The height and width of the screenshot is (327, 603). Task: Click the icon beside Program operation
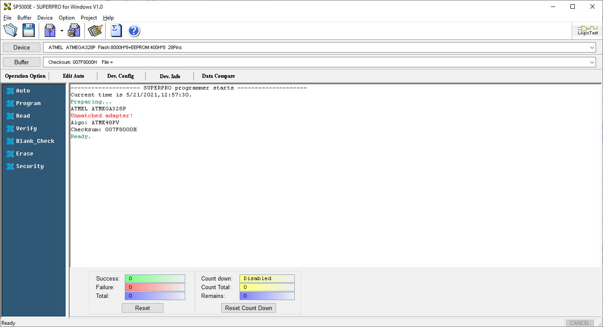click(x=10, y=103)
